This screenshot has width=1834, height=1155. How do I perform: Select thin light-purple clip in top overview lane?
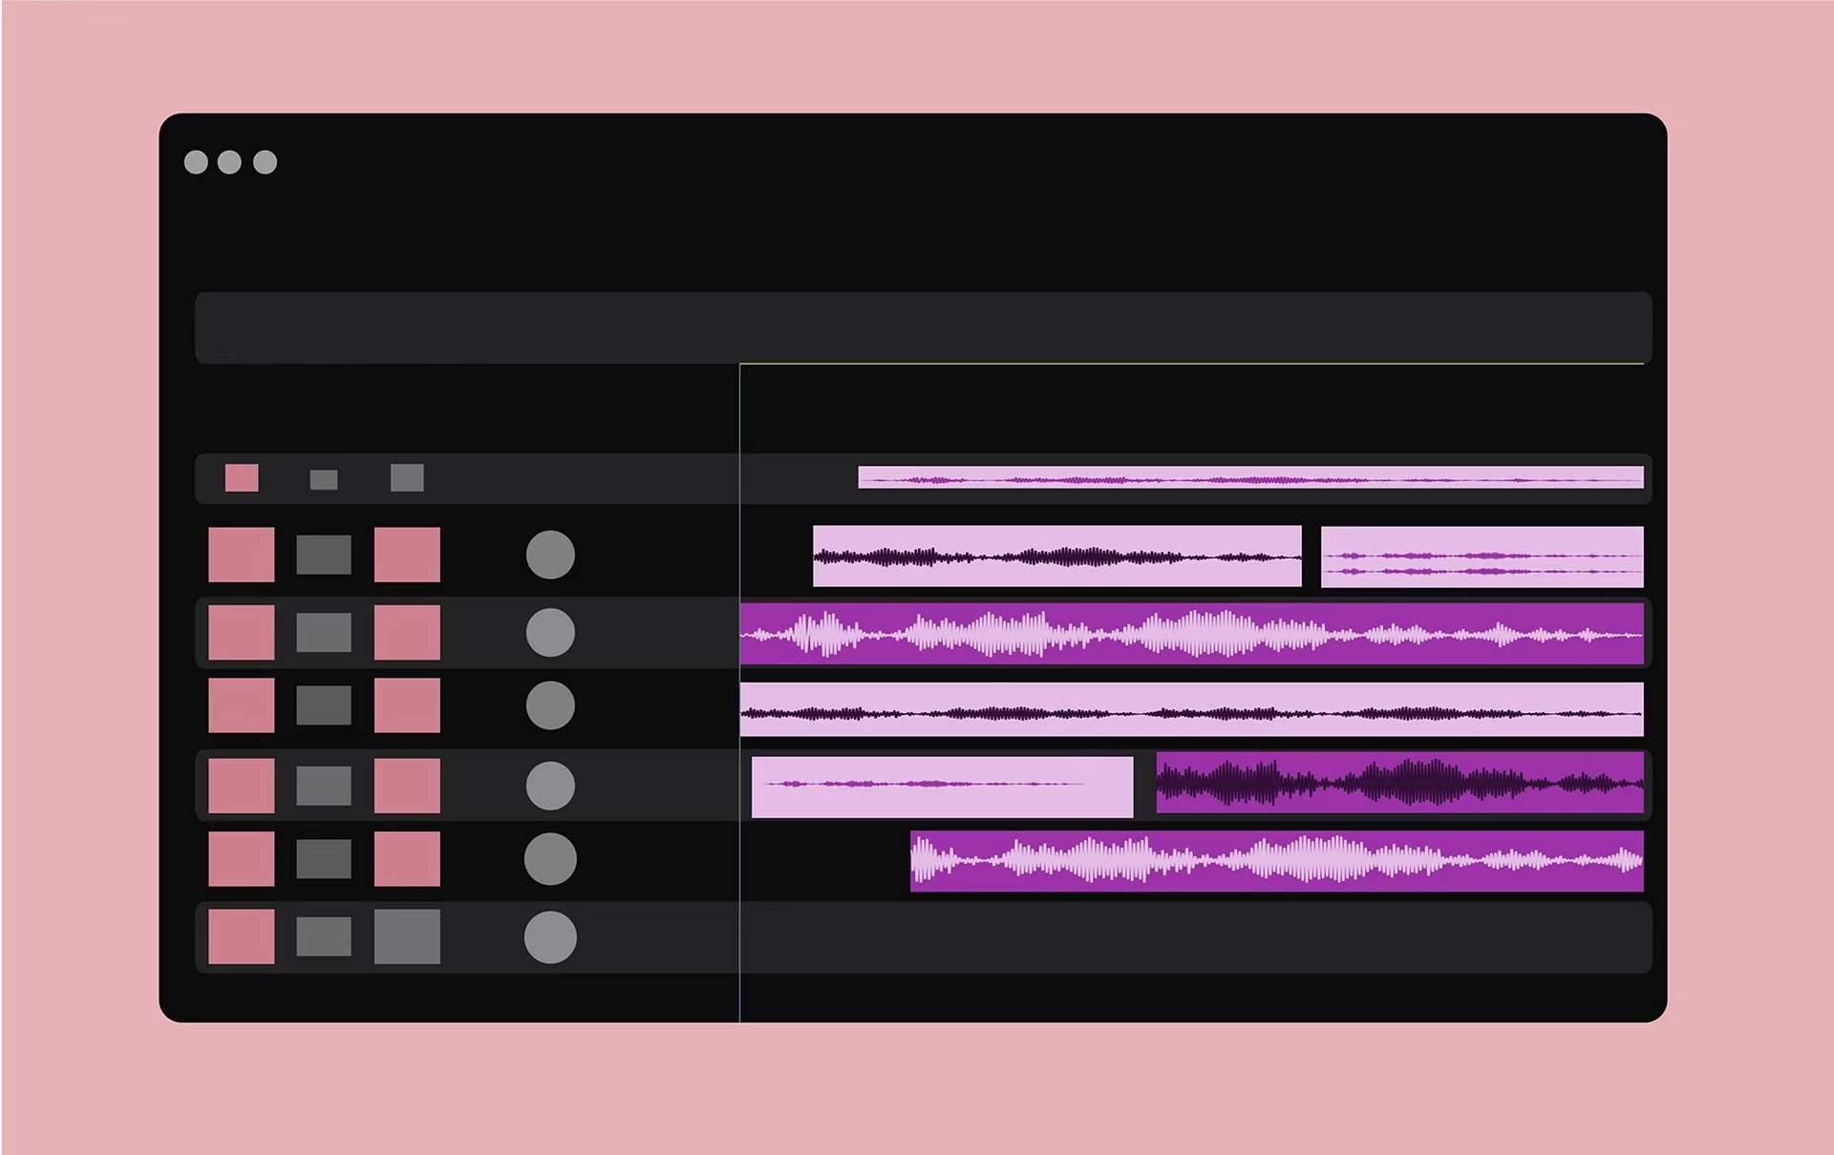pos(1250,477)
